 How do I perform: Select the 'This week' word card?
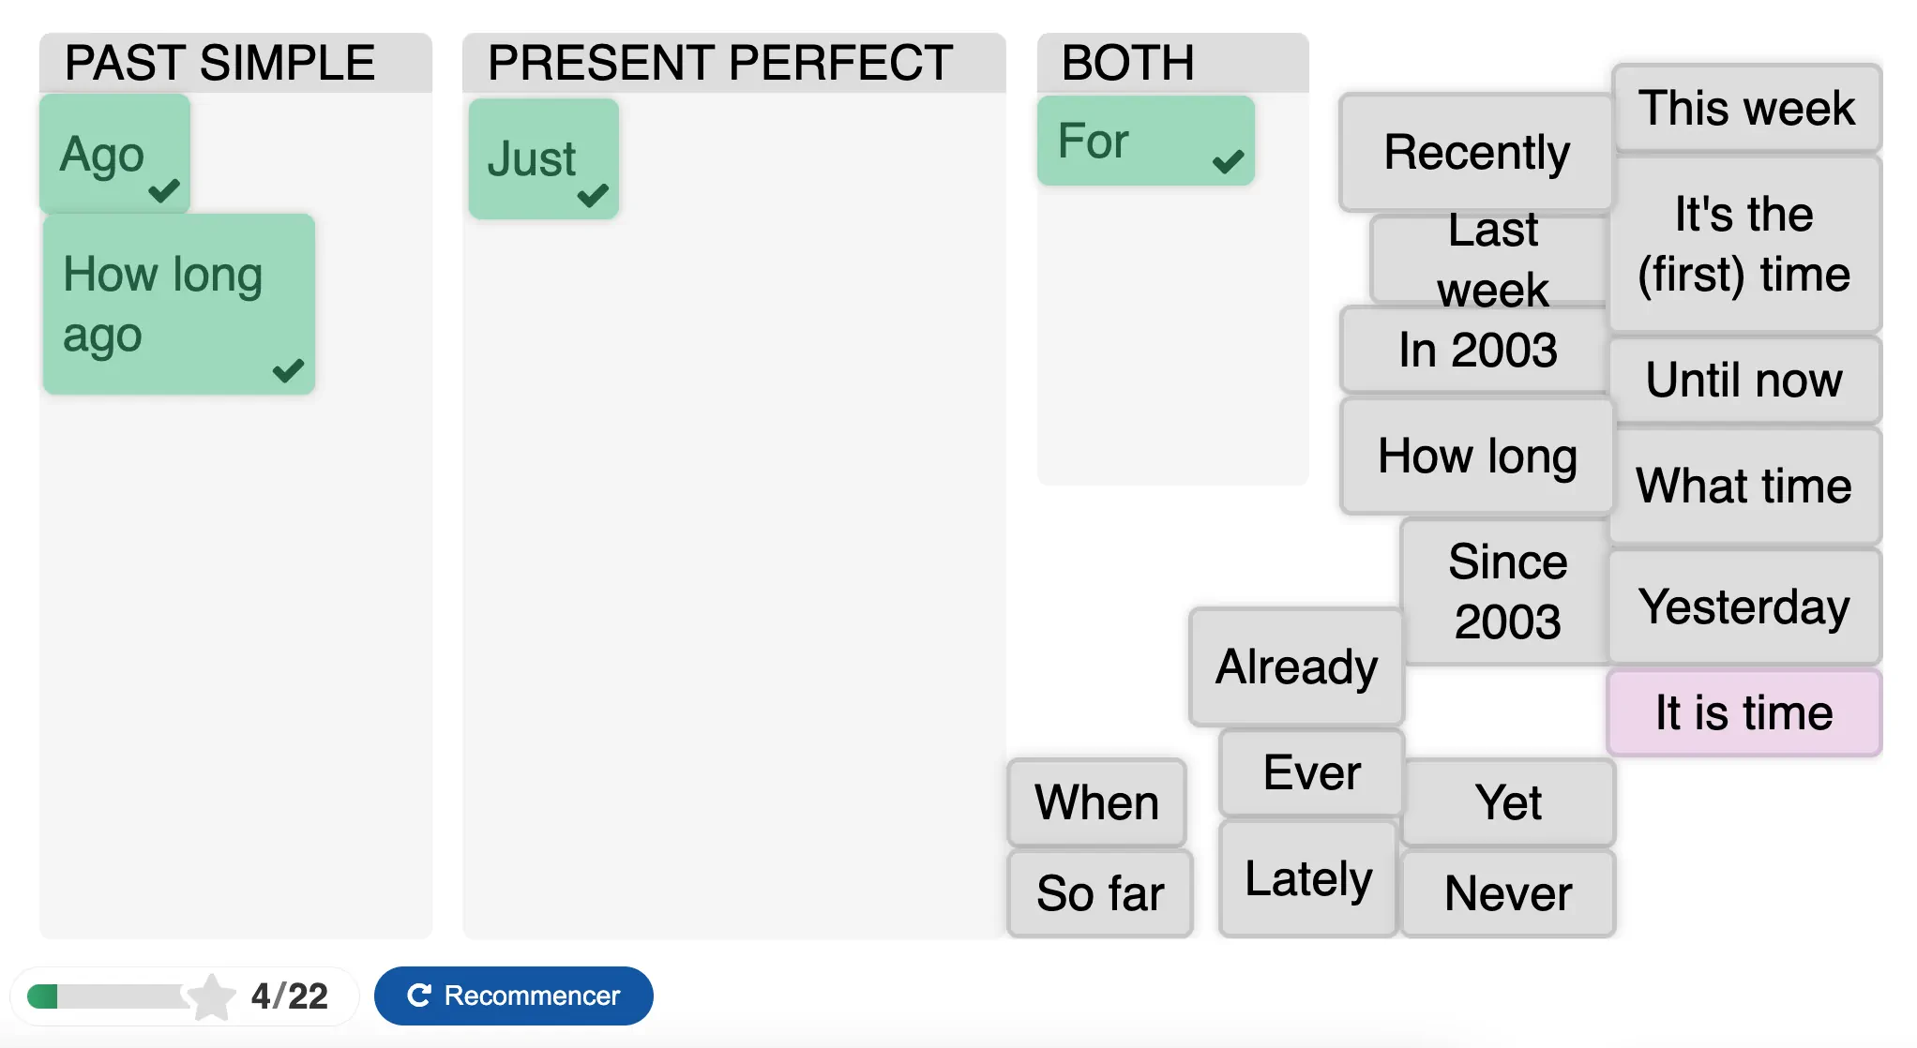(x=1746, y=108)
